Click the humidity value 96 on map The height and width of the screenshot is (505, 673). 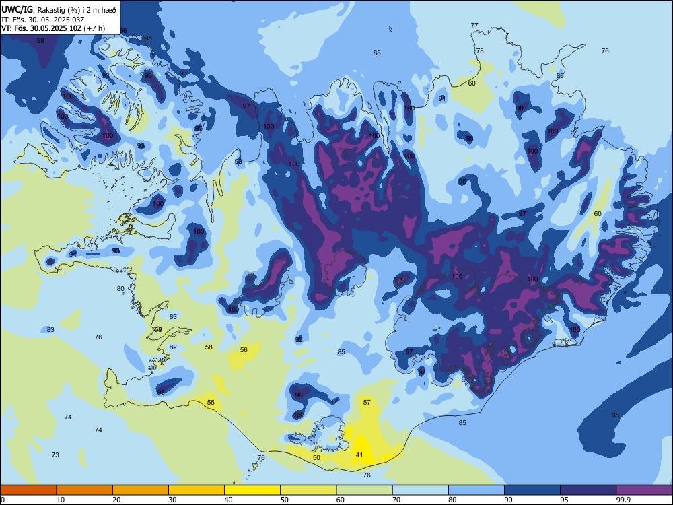(123, 30)
